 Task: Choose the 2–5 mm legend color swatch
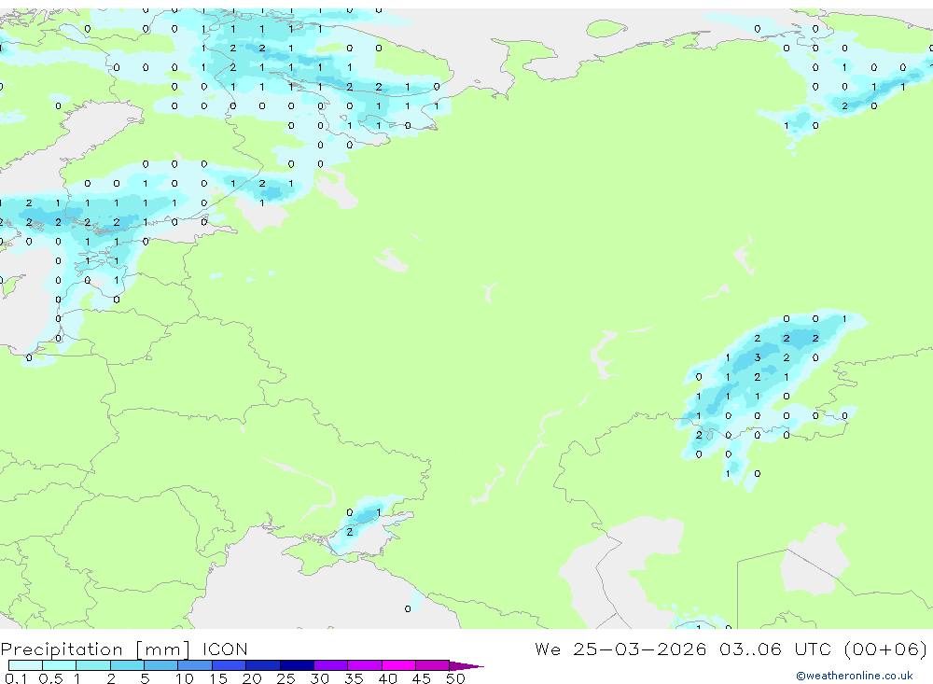pyautogui.click(x=127, y=665)
